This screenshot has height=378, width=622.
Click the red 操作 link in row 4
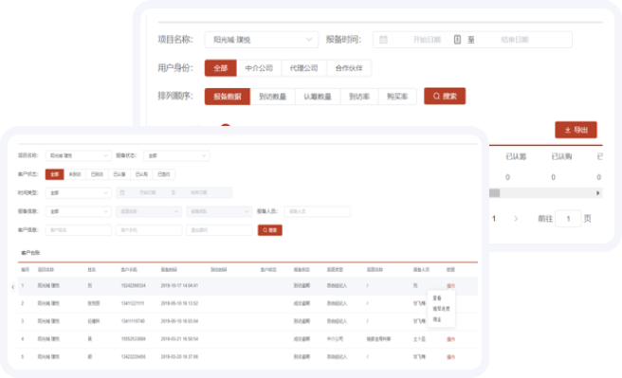(450, 339)
